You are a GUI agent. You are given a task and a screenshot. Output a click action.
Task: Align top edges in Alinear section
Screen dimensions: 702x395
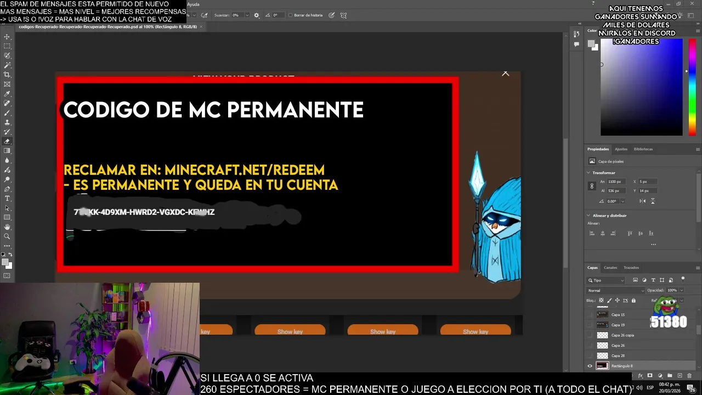pos(630,233)
